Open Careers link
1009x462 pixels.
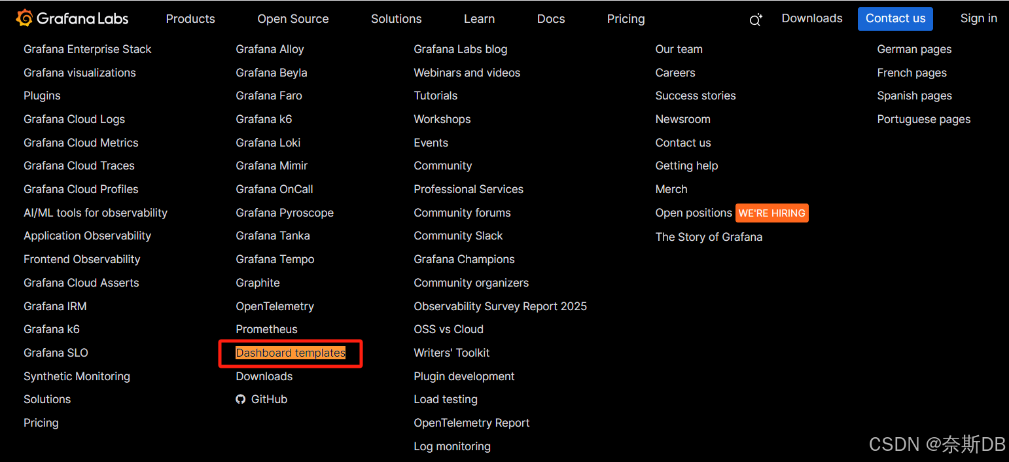[x=675, y=73]
